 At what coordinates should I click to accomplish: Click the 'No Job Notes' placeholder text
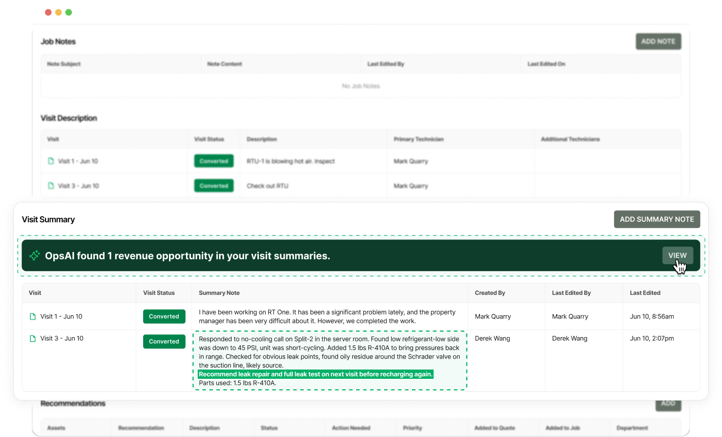(361, 86)
